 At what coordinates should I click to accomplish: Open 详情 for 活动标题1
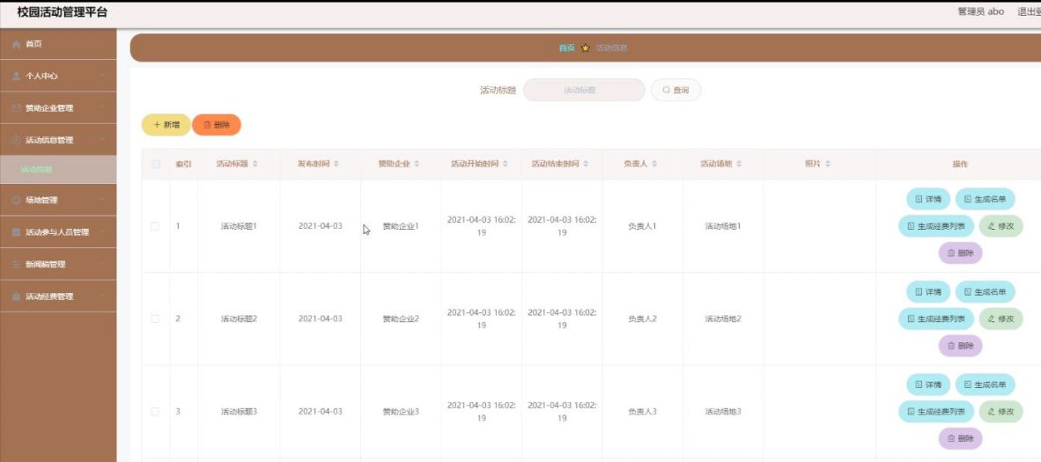[928, 199]
